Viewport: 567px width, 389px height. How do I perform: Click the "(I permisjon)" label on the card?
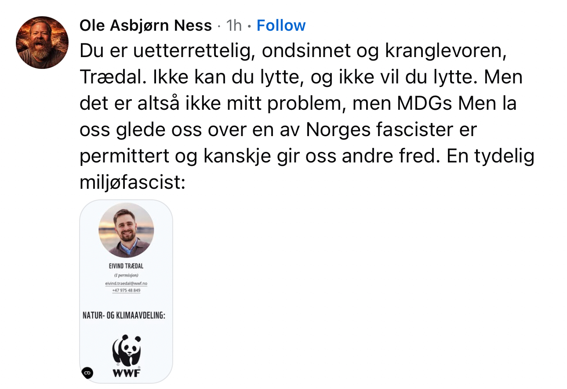click(126, 275)
